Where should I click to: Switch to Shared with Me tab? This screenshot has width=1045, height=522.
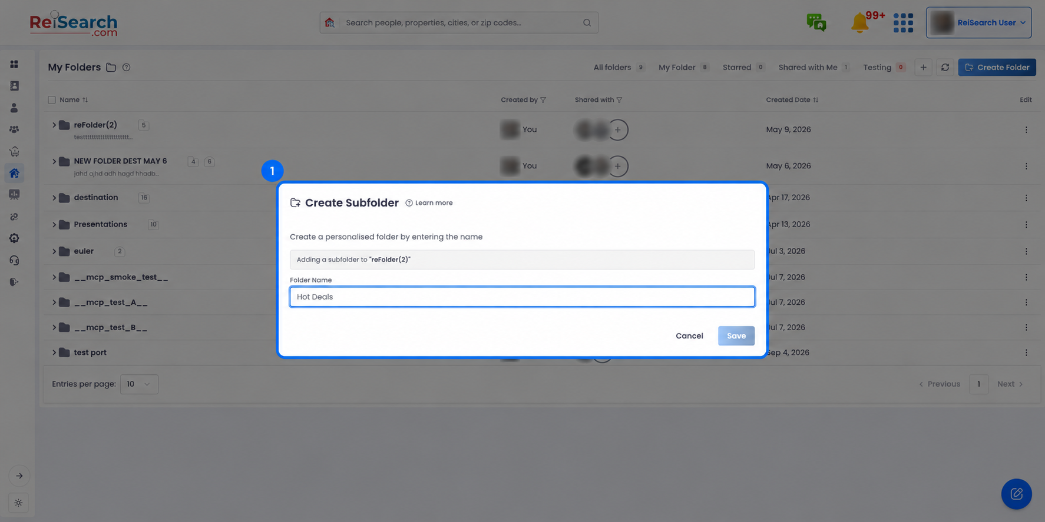click(x=813, y=67)
